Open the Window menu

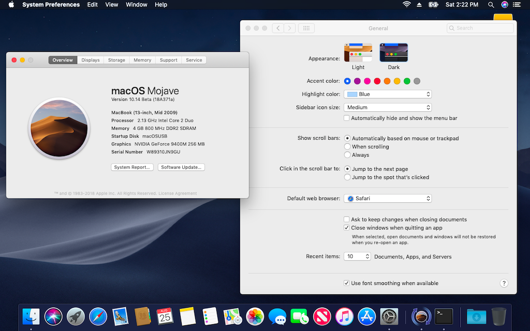click(137, 5)
